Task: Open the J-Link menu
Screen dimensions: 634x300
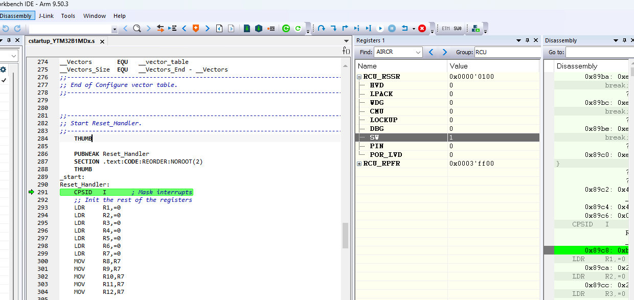Action: tap(46, 16)
